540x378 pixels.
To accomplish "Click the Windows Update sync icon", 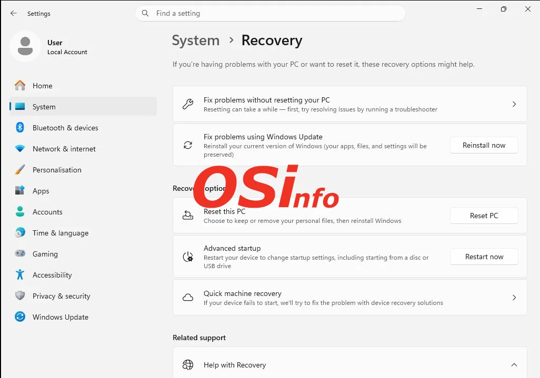I will [x=20, y=317].
